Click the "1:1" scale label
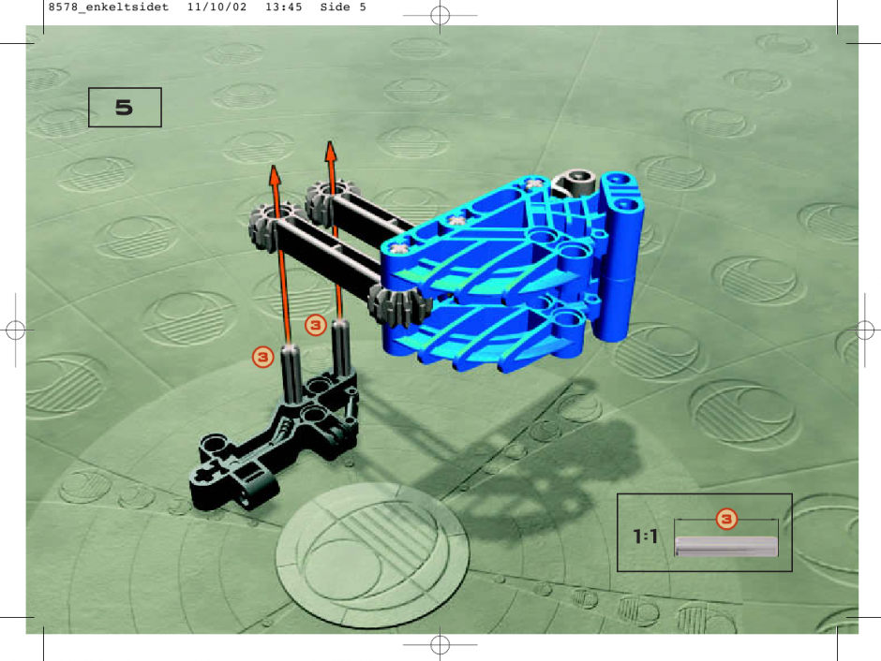 [645, 536]
